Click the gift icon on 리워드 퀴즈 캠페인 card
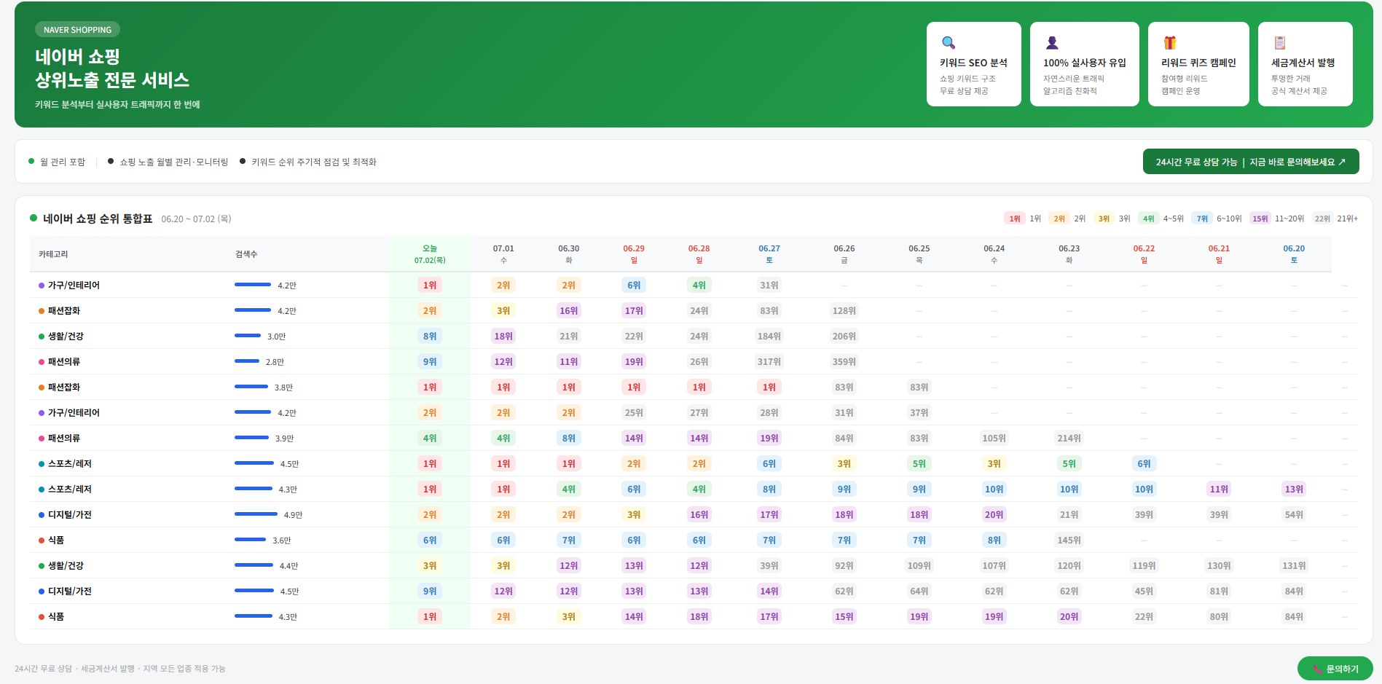Viewport: 1382px width, 684px height. pos(1169,42)
